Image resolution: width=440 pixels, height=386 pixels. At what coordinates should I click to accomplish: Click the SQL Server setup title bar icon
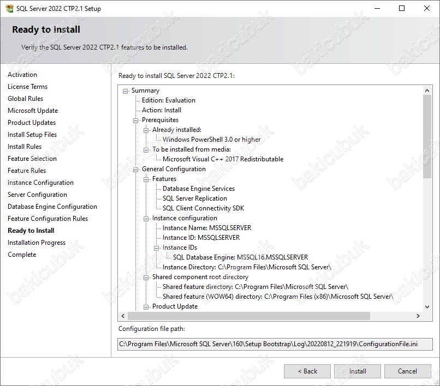pyautogui.click(x=9, y=8)
